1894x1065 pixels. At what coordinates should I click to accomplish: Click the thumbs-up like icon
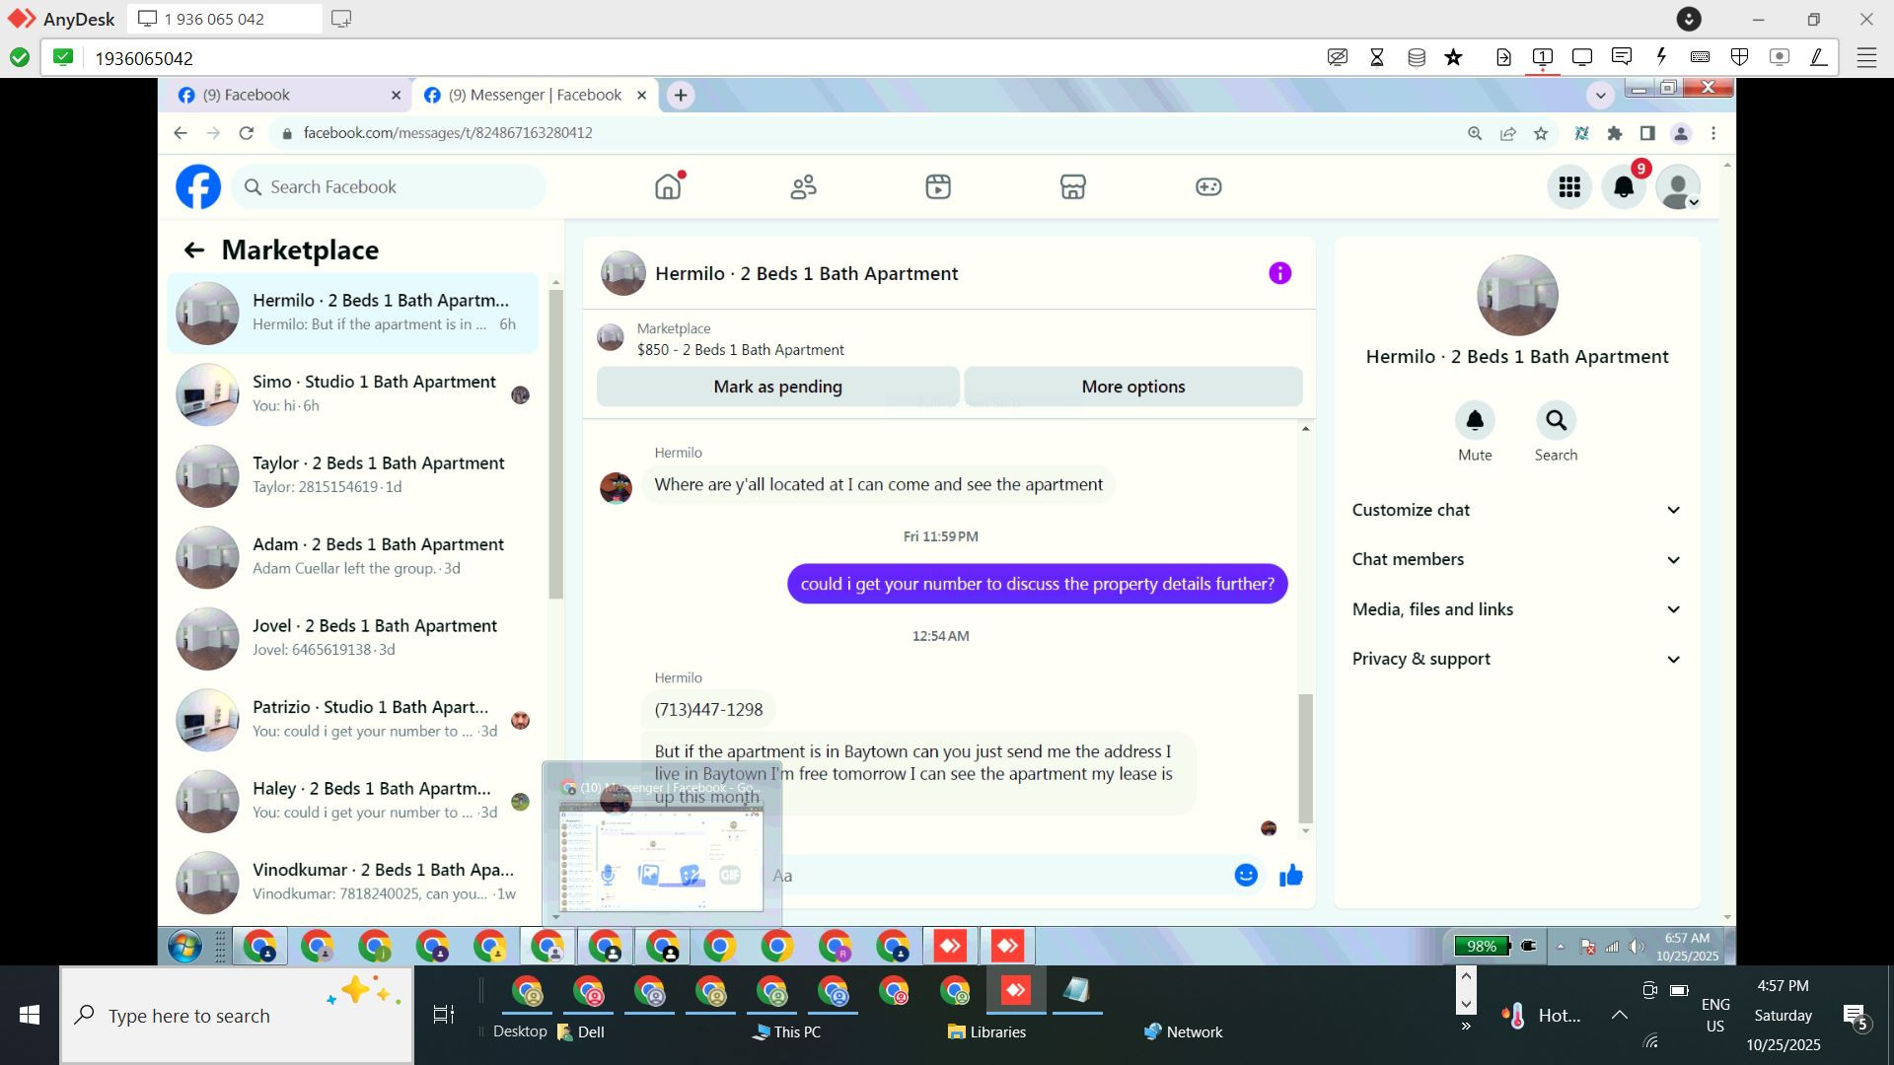tap(1290, 875)
